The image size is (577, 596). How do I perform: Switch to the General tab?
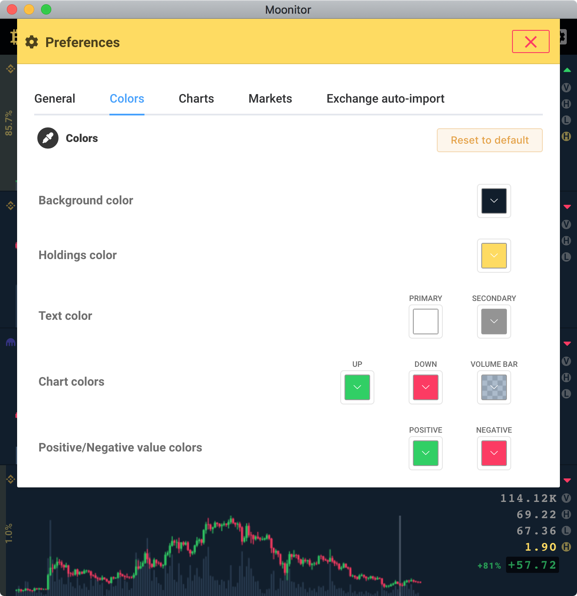(55, 99)
